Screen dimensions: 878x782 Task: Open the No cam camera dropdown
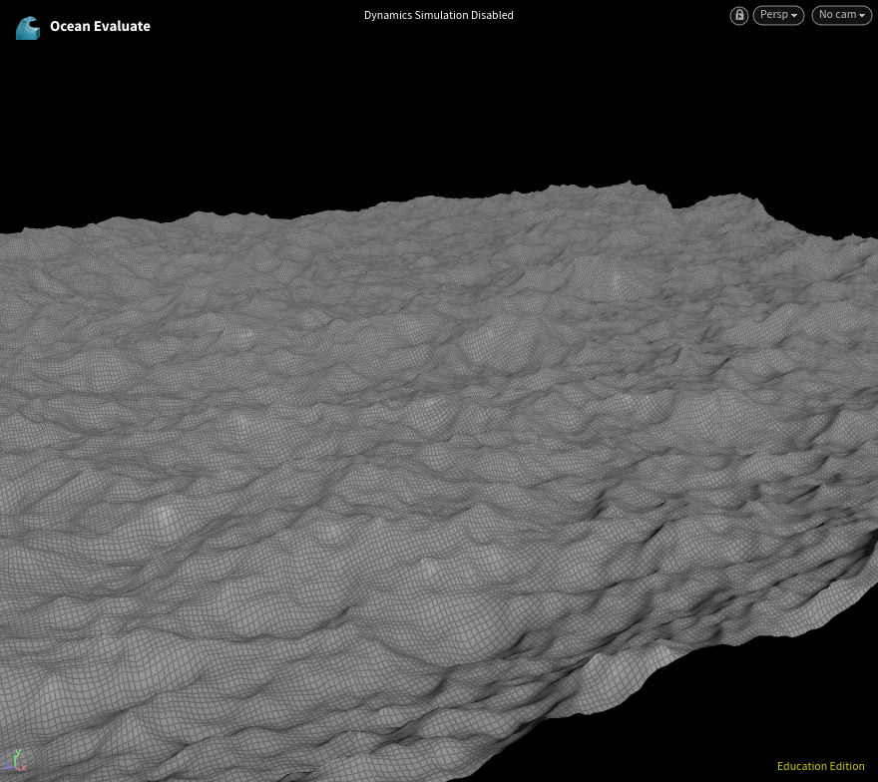[x=842, y=15]
